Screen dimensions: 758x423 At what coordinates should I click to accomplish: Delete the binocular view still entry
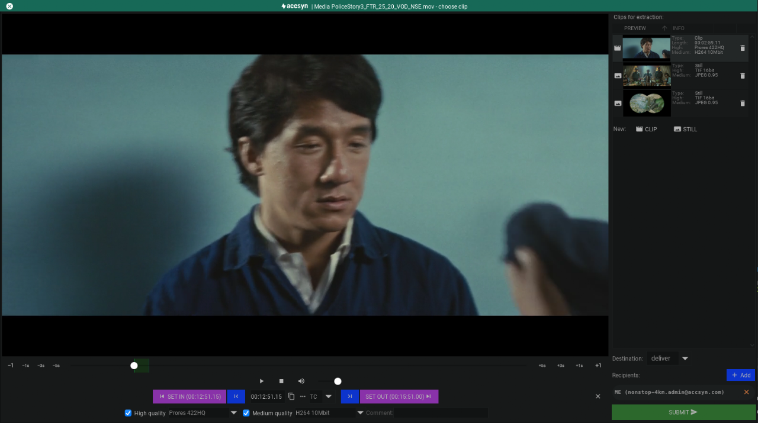point(743,103)
